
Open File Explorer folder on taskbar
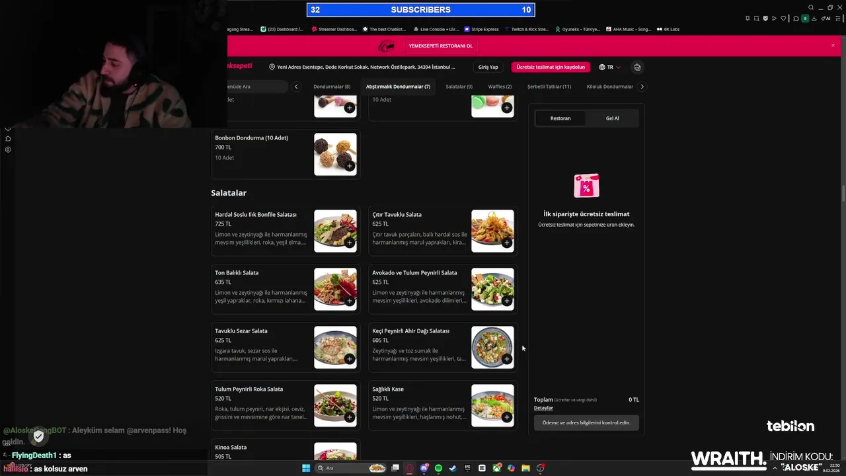525,468
